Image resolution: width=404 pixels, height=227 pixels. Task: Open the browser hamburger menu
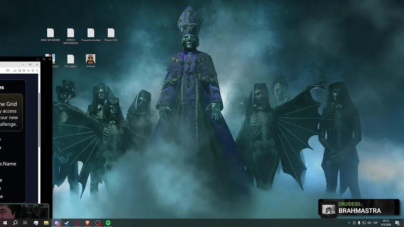[37, 71]
